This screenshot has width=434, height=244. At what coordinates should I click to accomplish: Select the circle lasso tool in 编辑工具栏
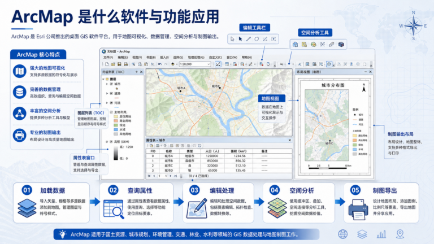(x=257, y=39)
